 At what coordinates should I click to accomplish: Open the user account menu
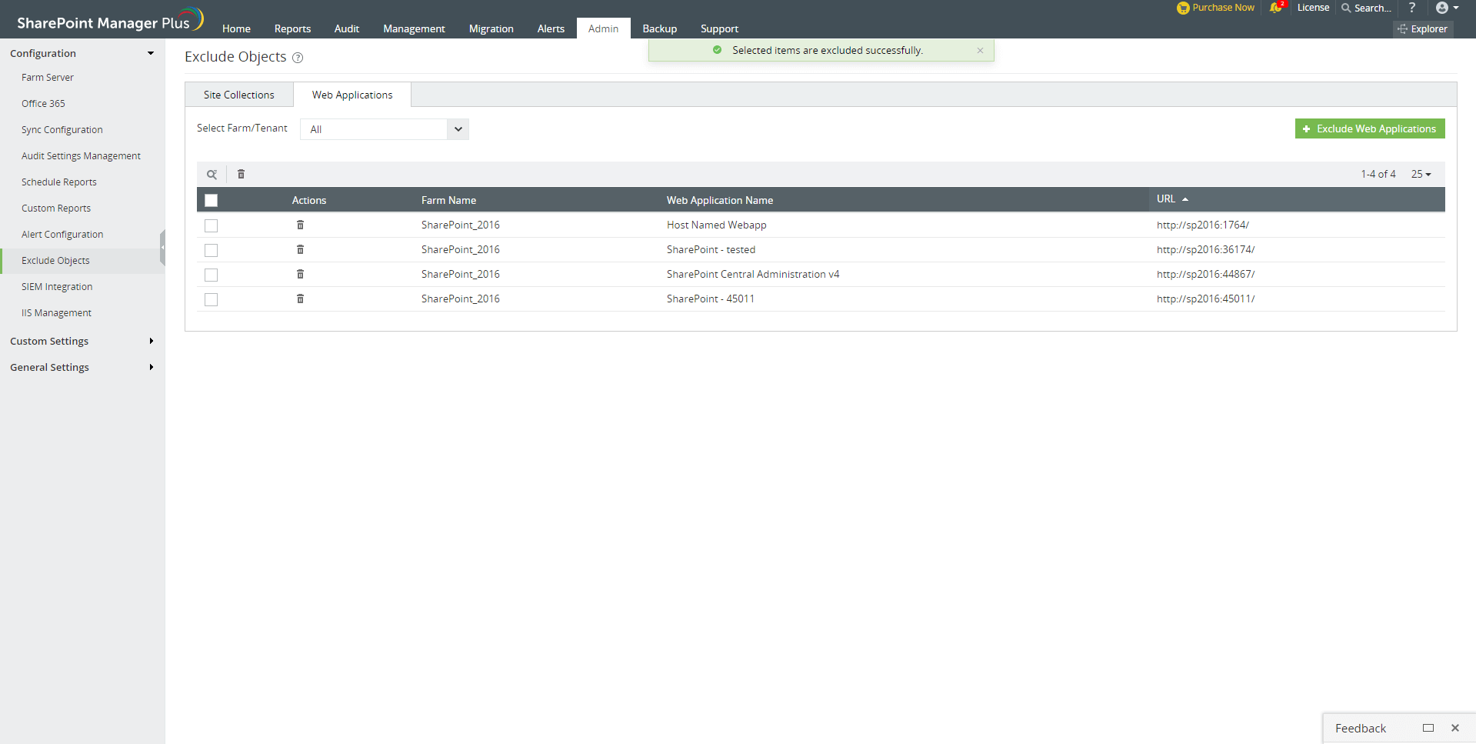[x=1447, y=8]
